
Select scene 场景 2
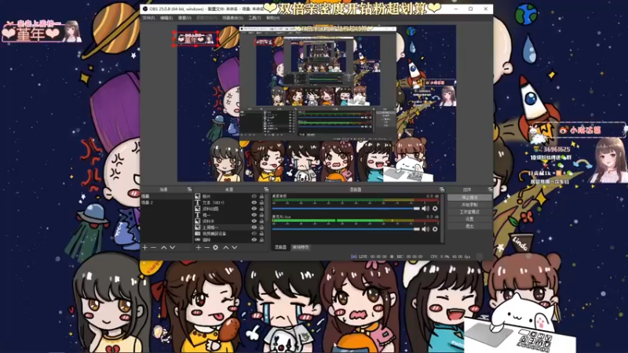pos(166,202)
